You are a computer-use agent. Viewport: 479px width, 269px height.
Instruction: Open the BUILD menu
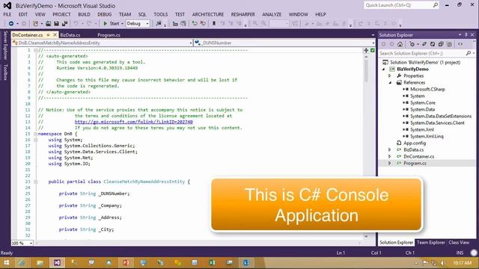[x=84, y=14]
